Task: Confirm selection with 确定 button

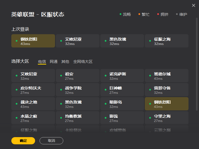Action: point(23,141)
